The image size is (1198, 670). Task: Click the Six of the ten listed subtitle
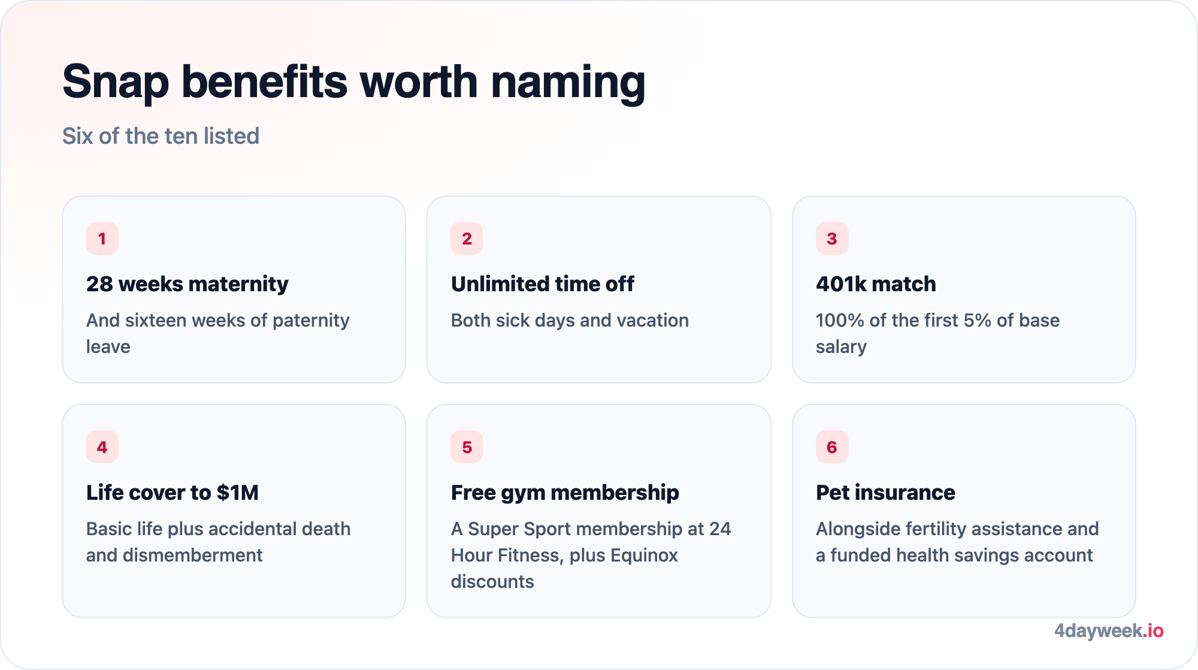(x=161, y=136)
